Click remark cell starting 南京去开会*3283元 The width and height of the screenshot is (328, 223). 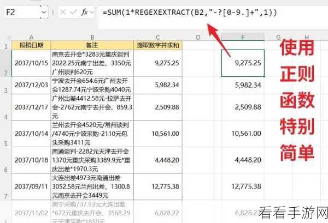(92, 63)
